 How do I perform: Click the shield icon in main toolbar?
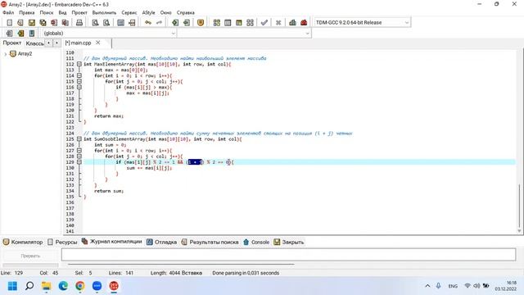[x=201, y=23]
